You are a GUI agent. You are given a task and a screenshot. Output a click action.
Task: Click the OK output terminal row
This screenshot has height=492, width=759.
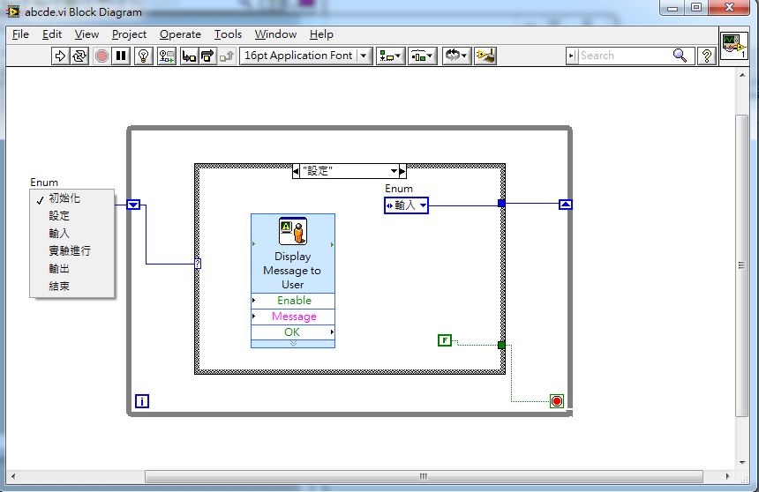click(x=293, y=332)
